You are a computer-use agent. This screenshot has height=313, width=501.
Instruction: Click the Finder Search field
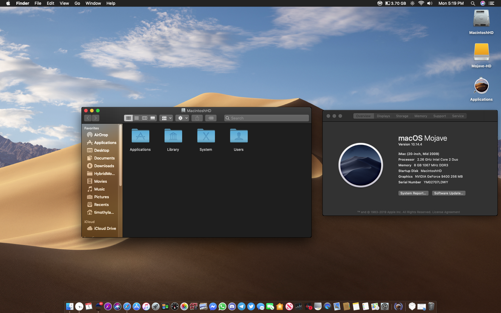(x=266, y=118)
